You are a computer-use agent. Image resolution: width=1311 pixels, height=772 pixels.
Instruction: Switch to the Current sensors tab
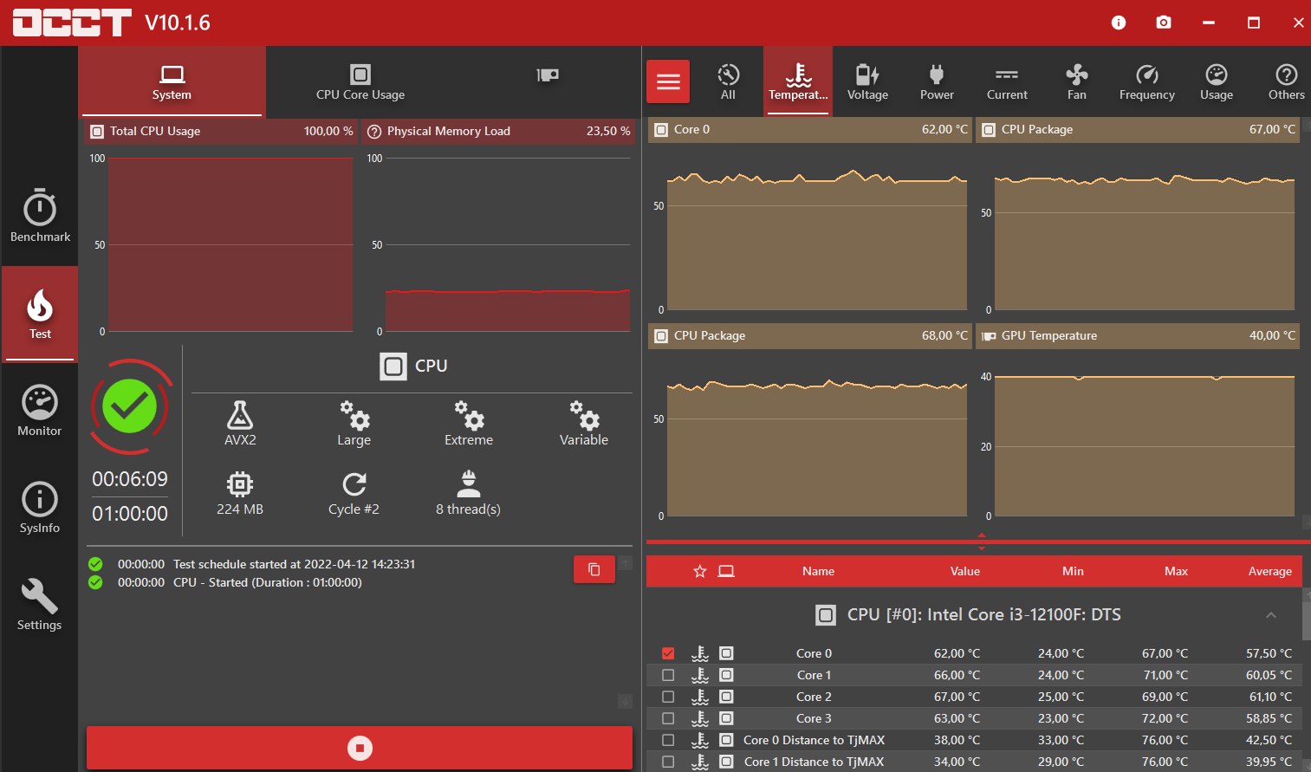coord(1007,81)
